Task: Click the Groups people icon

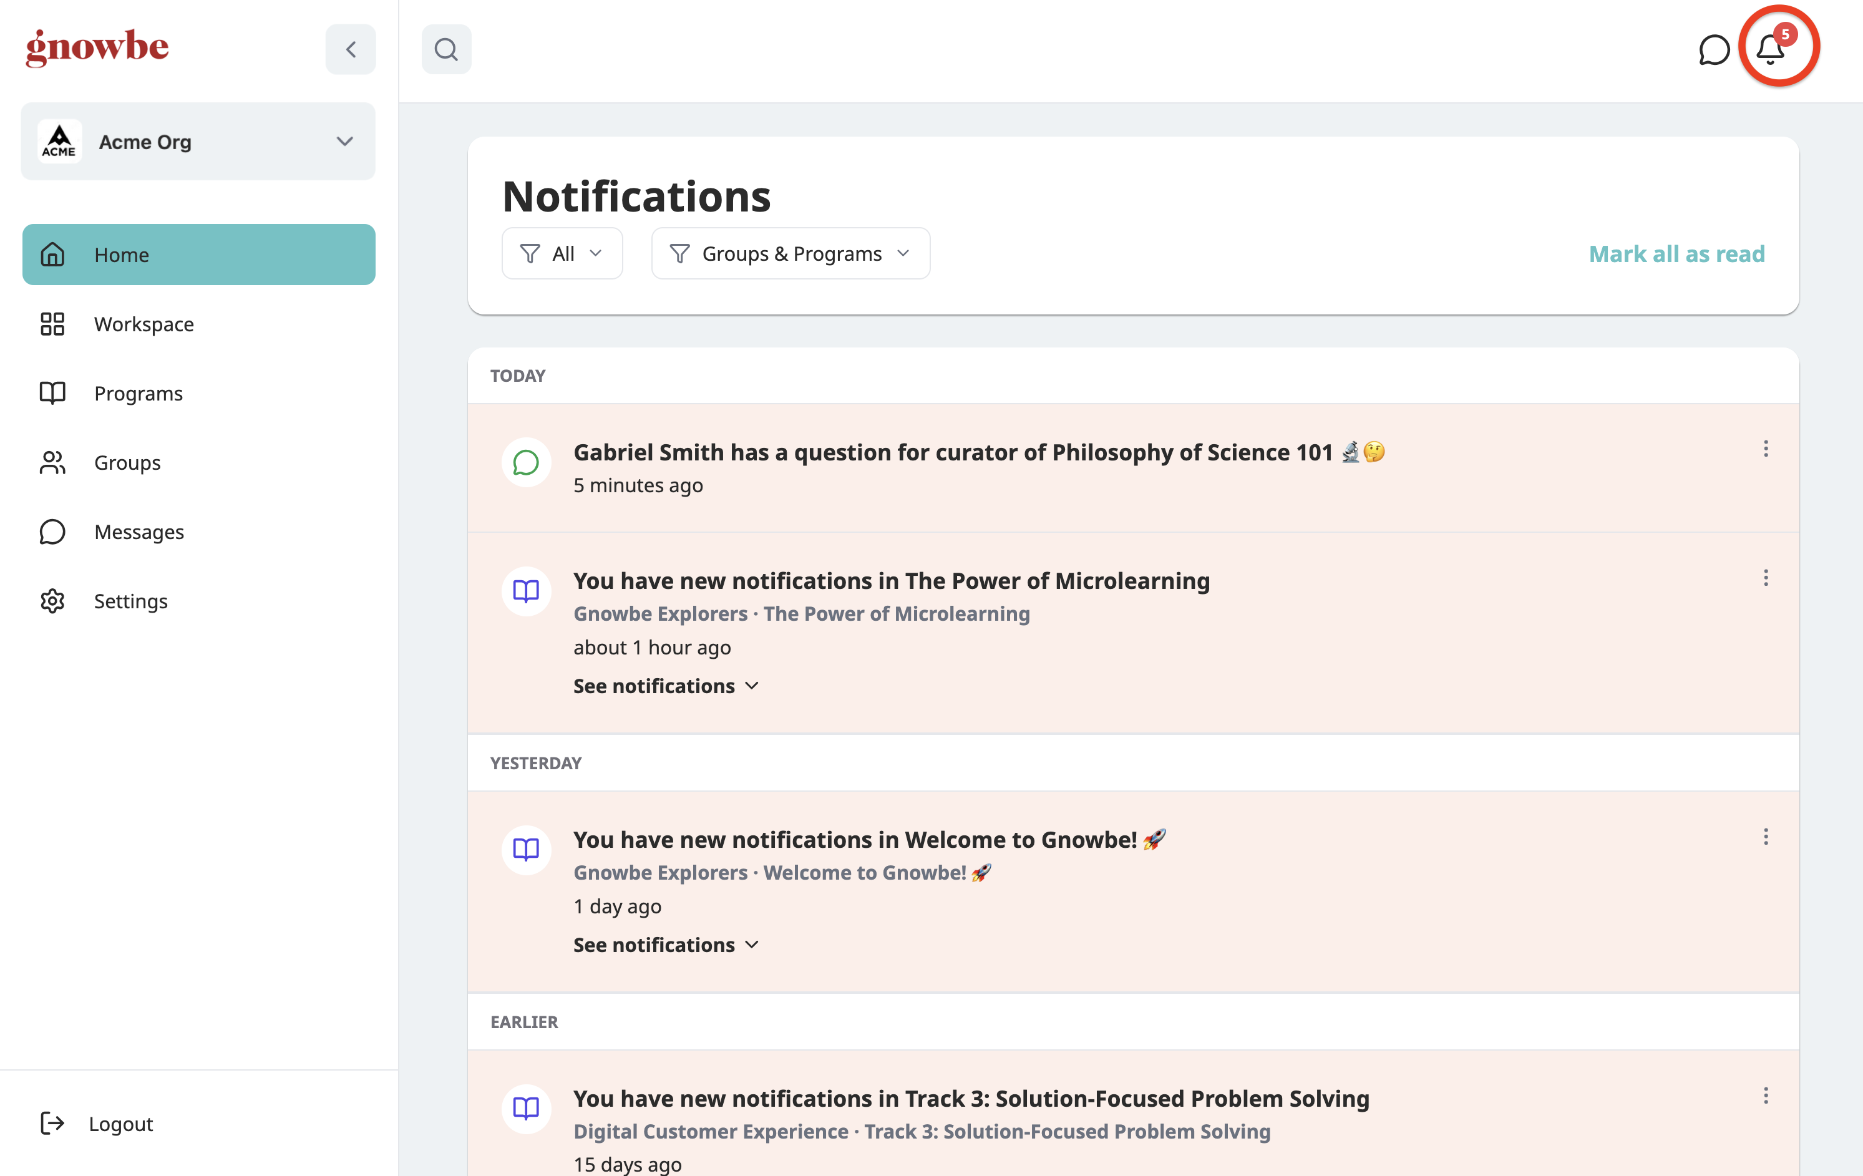Action: (52, 463)
